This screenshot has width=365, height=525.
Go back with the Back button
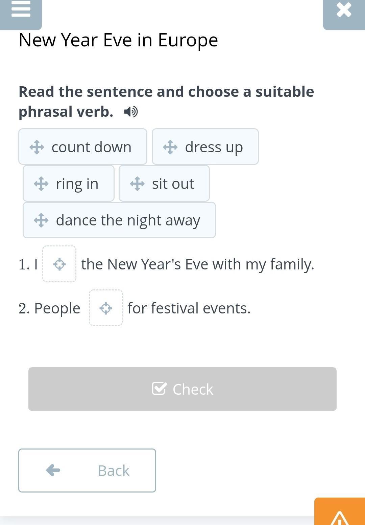pos(87,471)
